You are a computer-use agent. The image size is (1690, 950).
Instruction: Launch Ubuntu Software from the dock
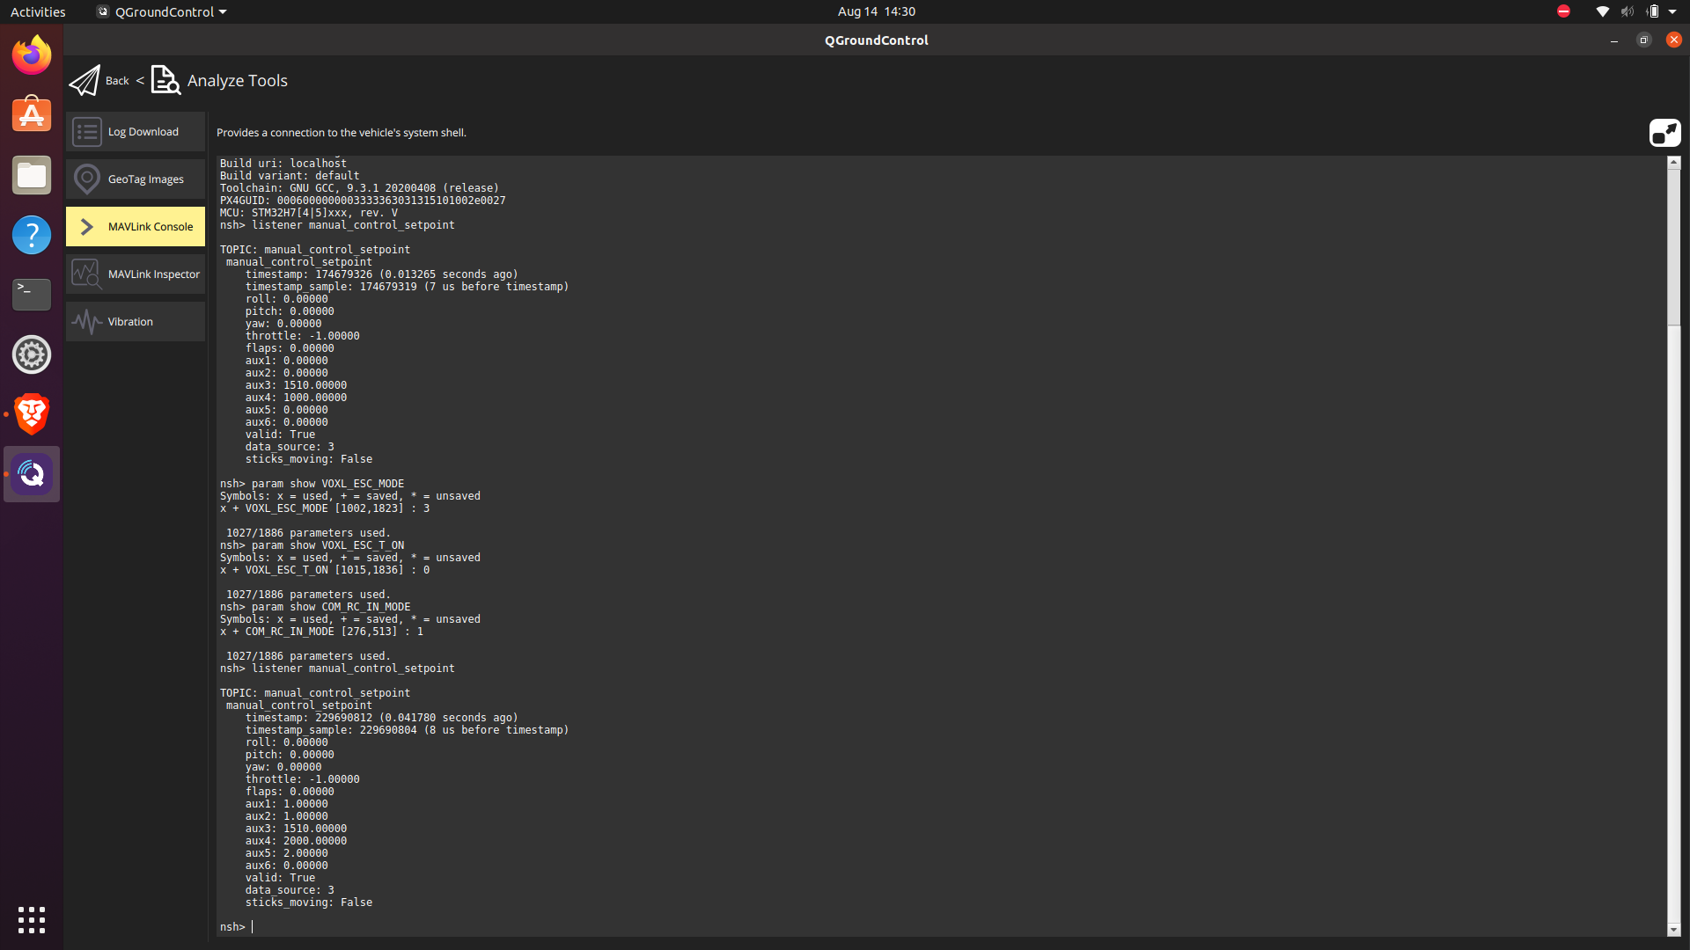32,115
